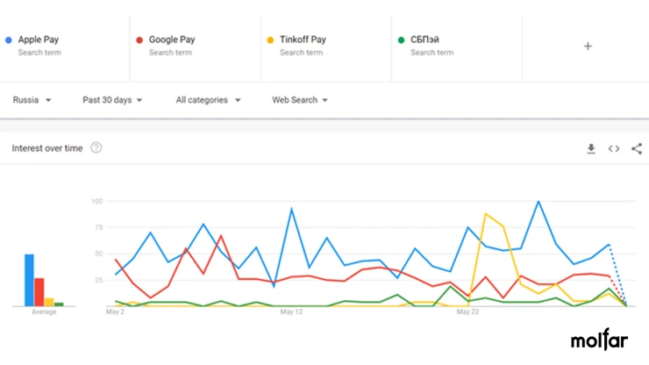The image size is (649, 365).
Task: Click the 100 value on the y-axis
Action: [96, 201]
